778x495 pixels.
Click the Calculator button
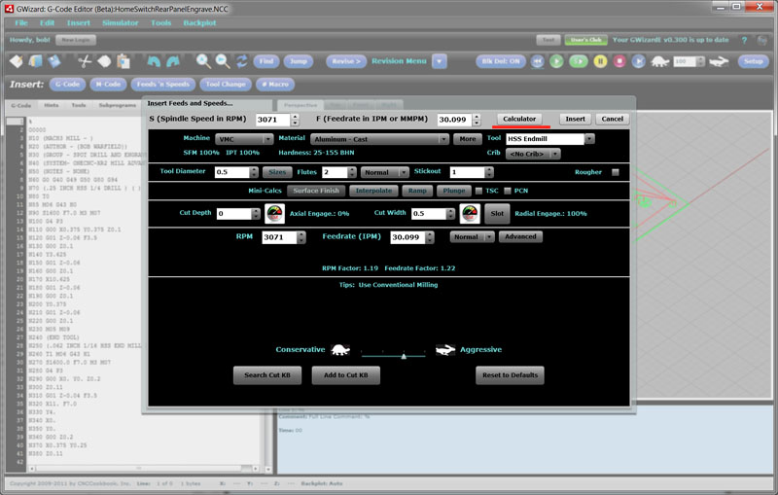pyautogui.click(x=519, y=119)
